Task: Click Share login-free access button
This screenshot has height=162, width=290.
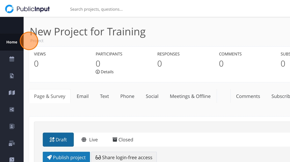Action: pos(124,157)
